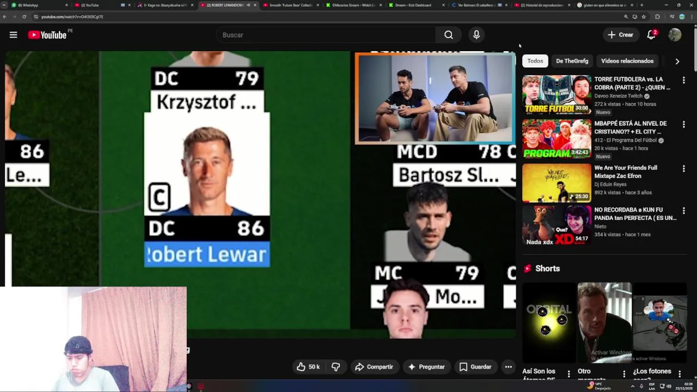Open Crear menu

click(621, 35)
